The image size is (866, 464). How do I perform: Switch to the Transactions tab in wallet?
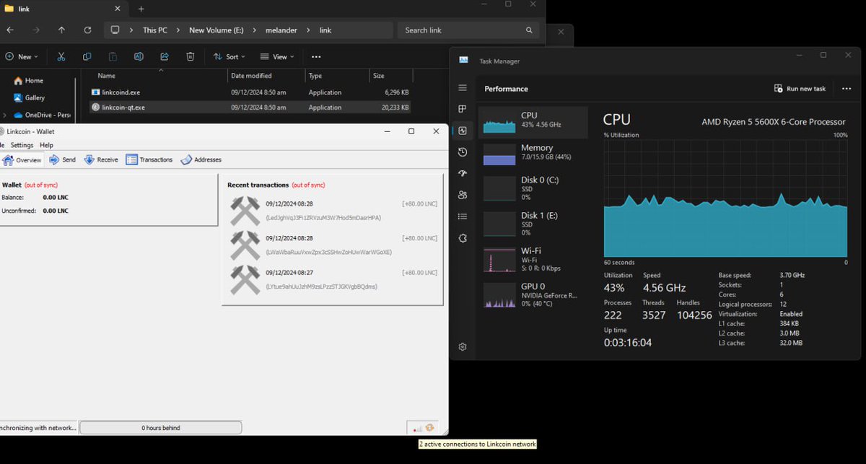click(149, 159)
